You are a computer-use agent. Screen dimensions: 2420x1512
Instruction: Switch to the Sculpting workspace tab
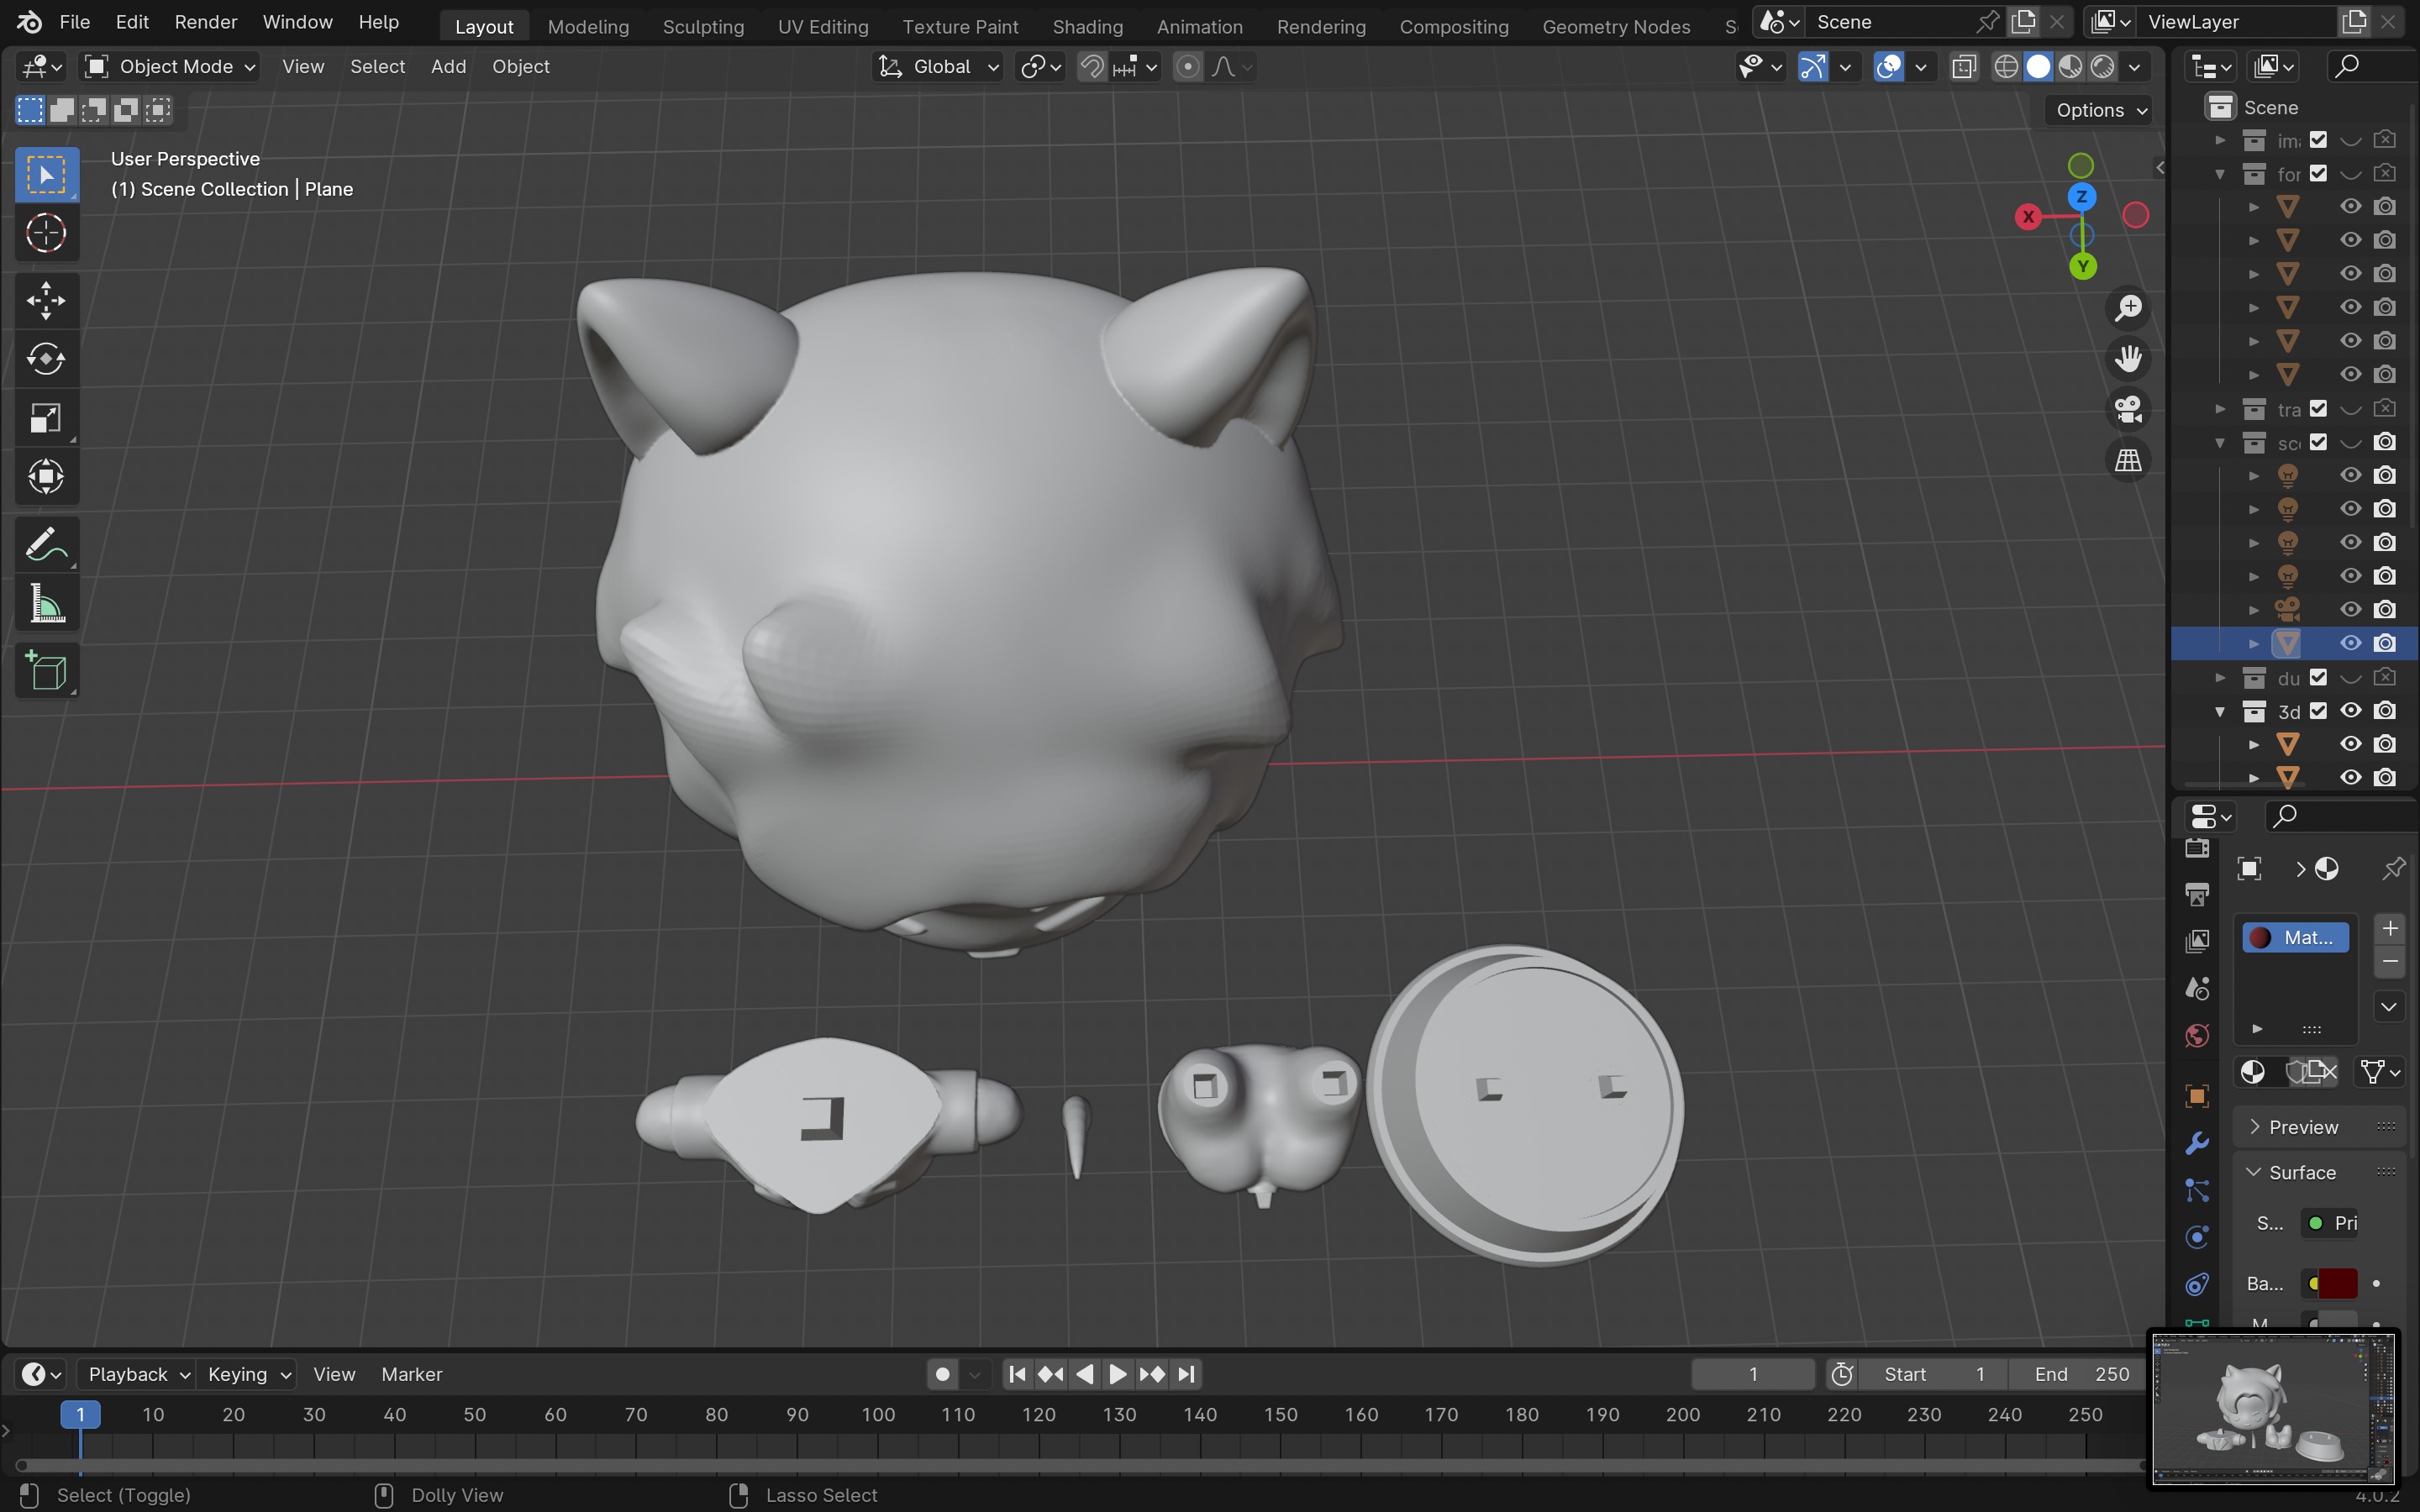tap(703, 26)
